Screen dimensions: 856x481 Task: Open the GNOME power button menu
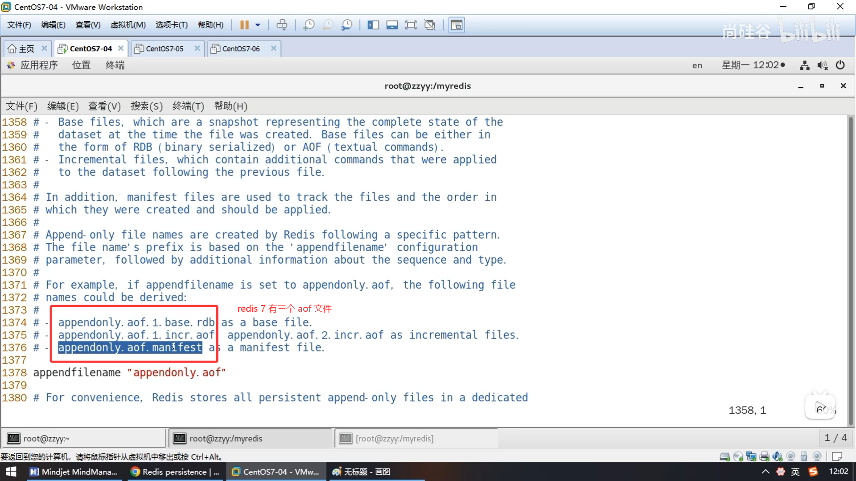coord(840,65)
